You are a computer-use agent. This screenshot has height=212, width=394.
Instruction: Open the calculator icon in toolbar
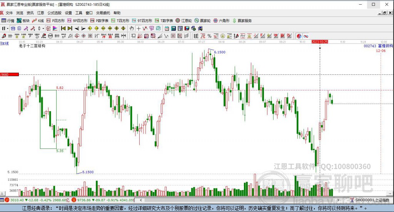tap(174, 28)
